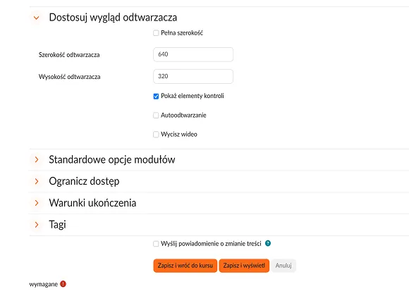Open the Tagi section heading

coord(57,225)
